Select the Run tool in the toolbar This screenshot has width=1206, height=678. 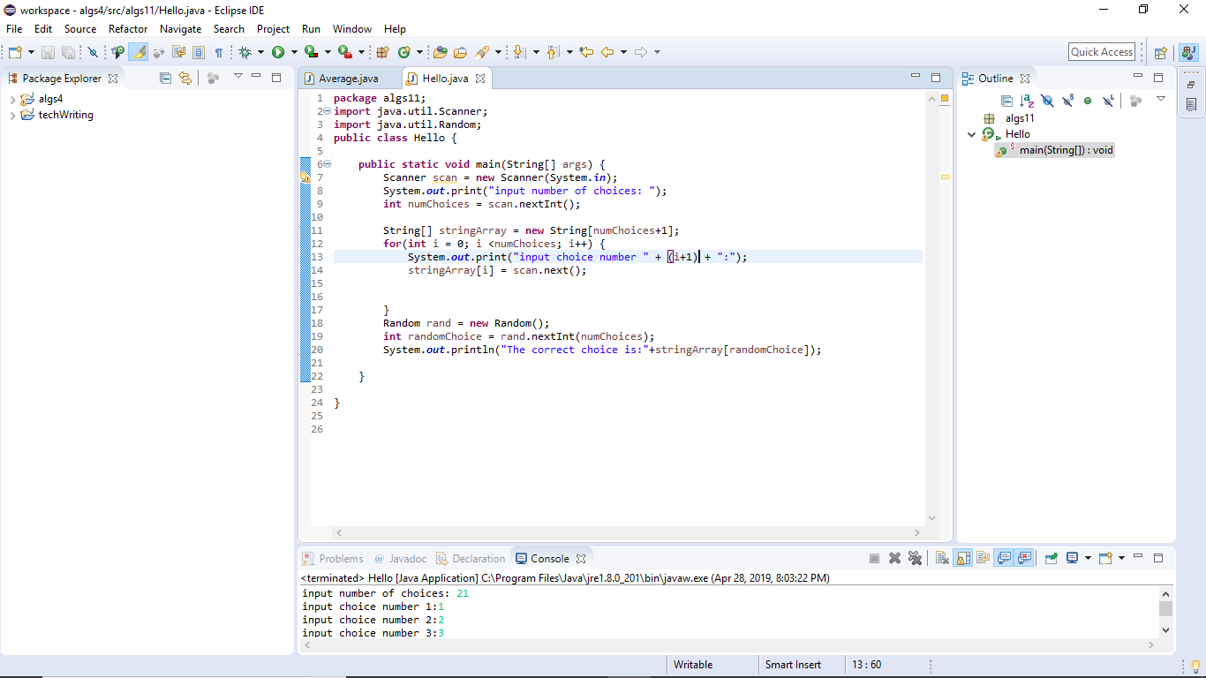click(x=277, y=51)
